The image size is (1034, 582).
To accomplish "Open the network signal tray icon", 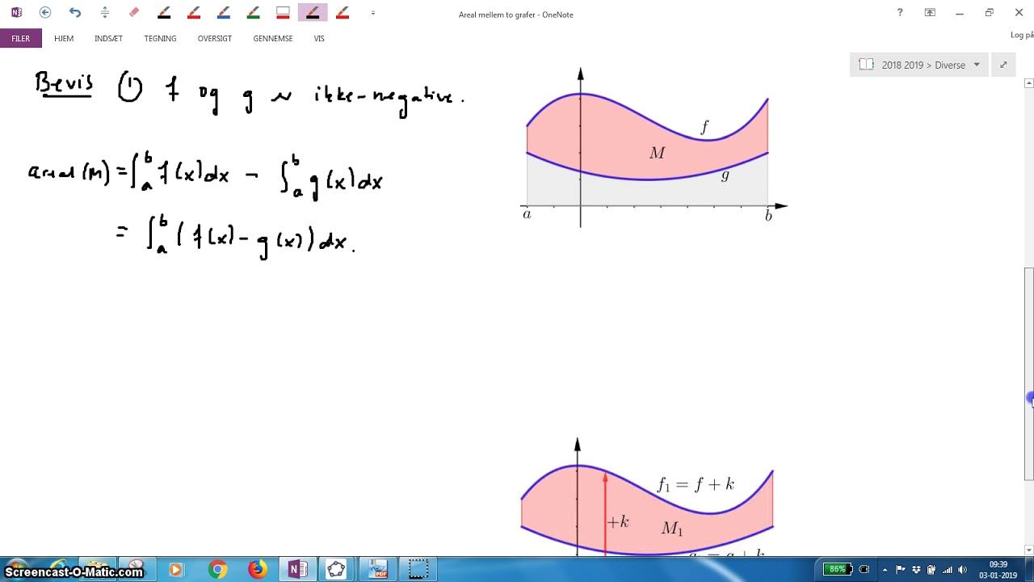I will [x=948, y=570].
